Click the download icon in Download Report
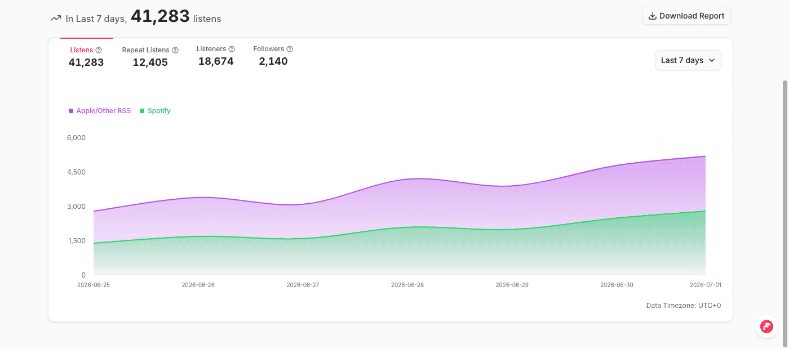The height and width of the screenshot is (349, 789). coord(653,16)
